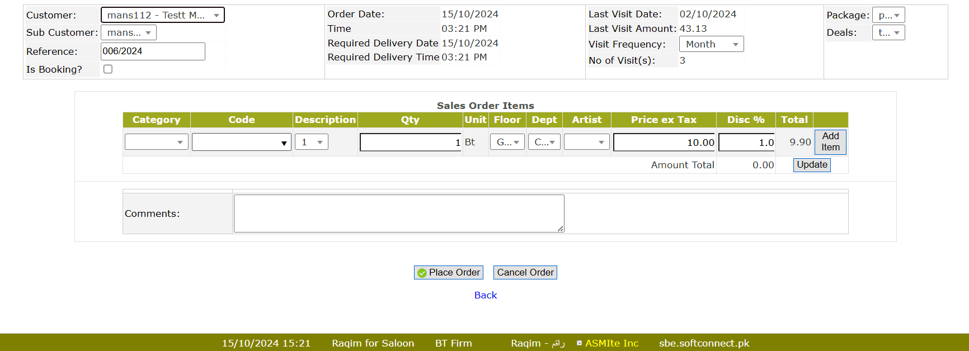
Task: Click the Cancel Order button
Action: (525, 272)
